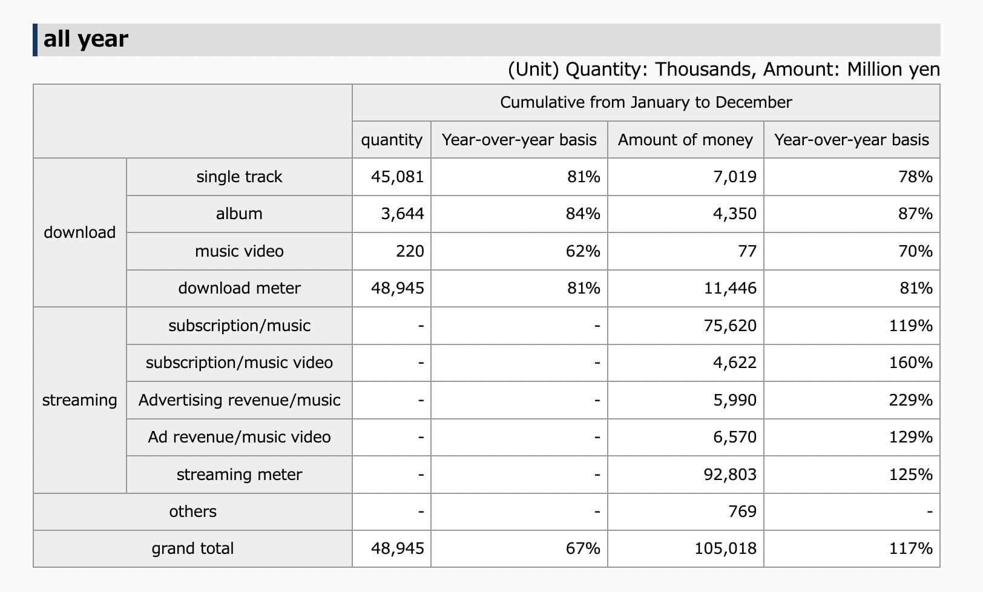
Task: Click the "download meter" row label
Action: coord(239,288)
